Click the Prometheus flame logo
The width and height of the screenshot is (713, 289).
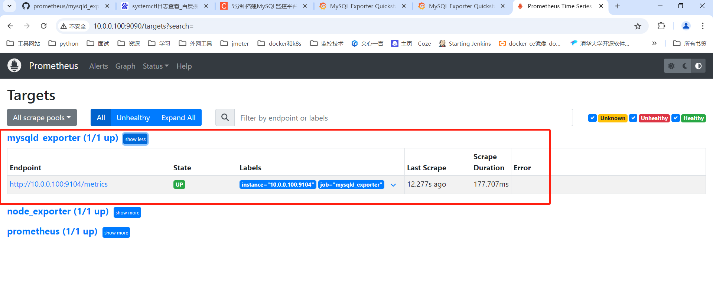pos(14,66)
